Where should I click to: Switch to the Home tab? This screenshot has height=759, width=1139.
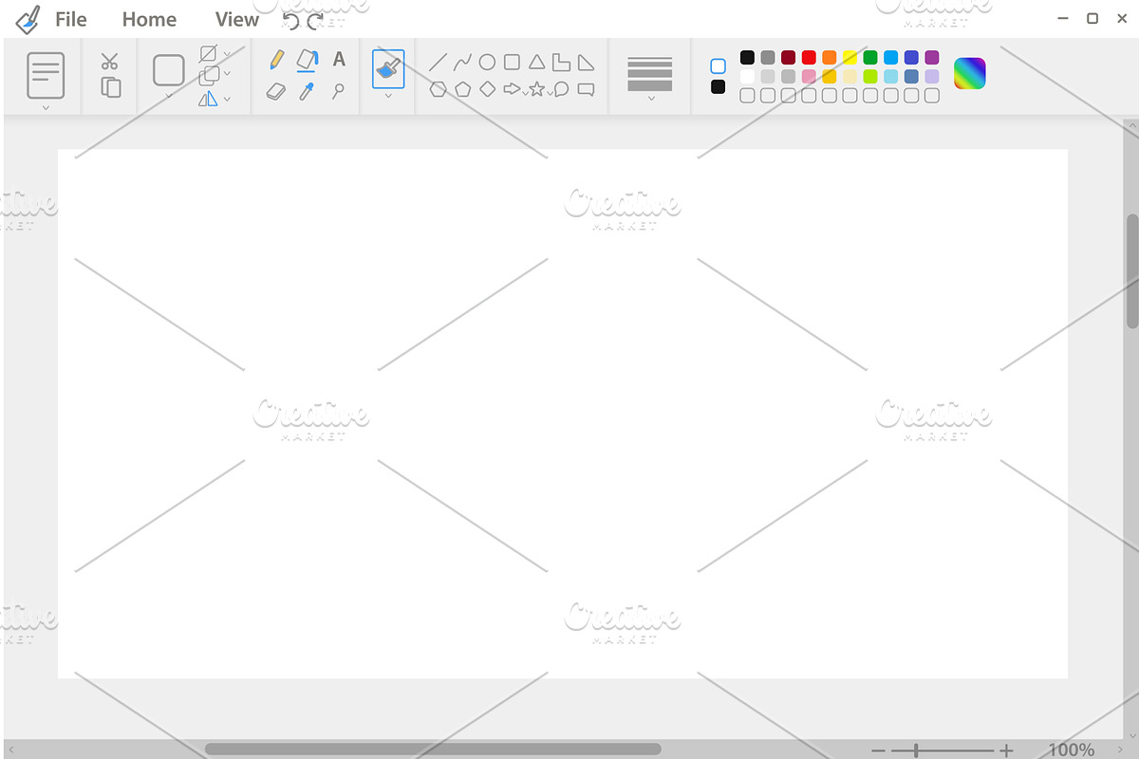(149, 19)
